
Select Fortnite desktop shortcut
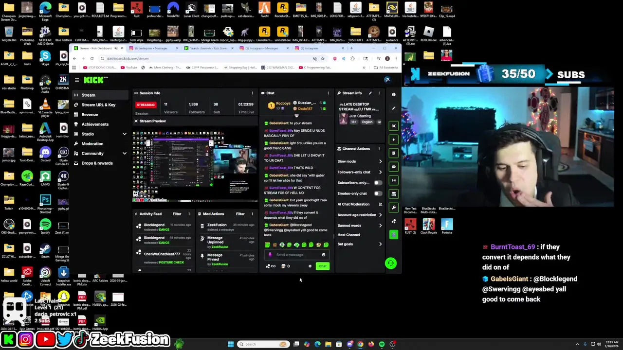click(447, 226)
